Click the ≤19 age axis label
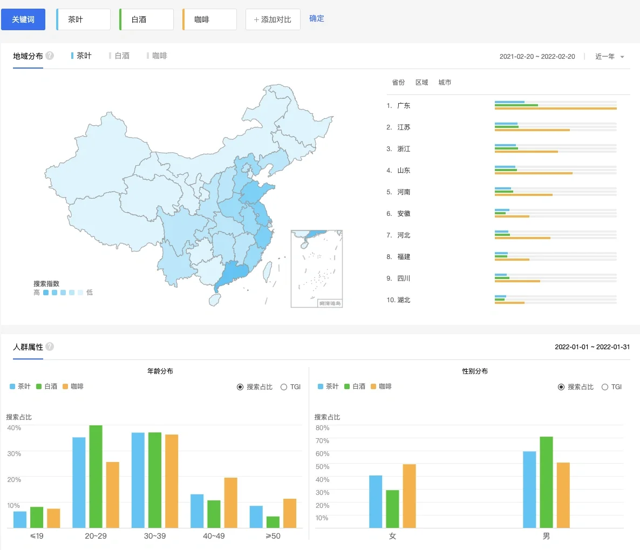This screenshot has width=640, height=550. (37, 536)
